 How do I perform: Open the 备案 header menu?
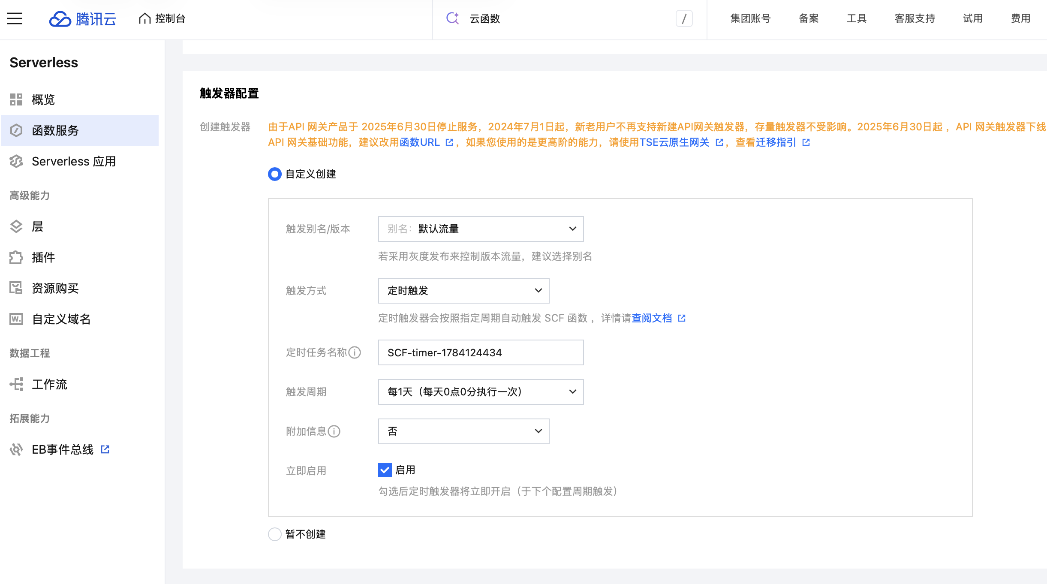click(809, 18)
